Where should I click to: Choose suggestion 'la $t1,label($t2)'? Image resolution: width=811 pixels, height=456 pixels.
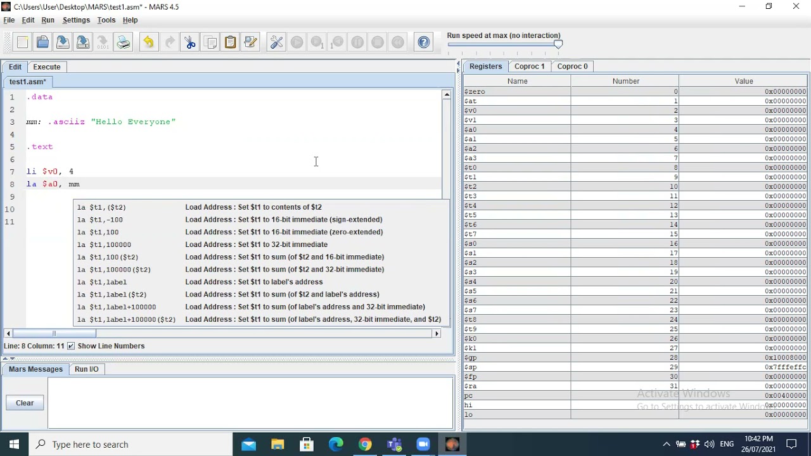click(x=260, y=294)
